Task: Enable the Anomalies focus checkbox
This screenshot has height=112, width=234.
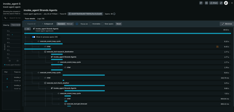Action: (90, 24)
